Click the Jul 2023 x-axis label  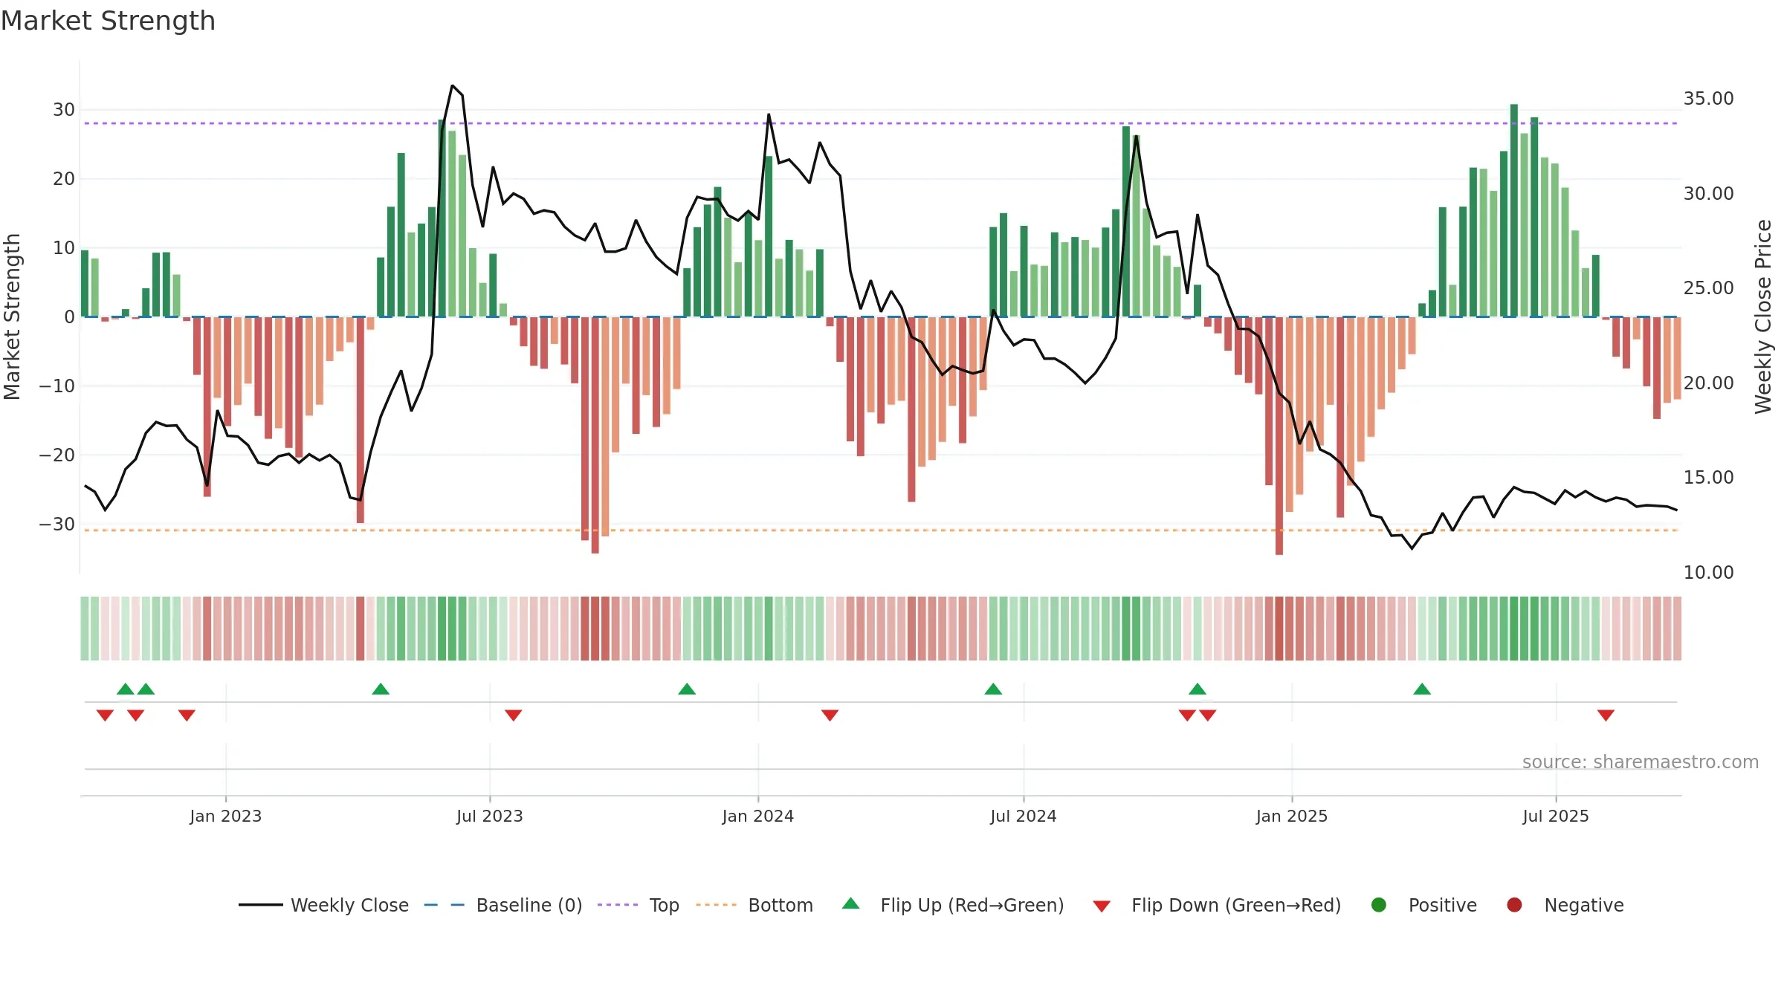click(490, 816)
